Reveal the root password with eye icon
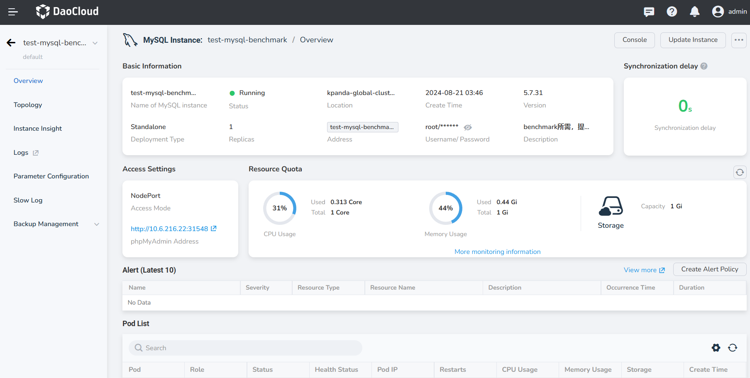The image size is (750, 378). click(468, 127)
